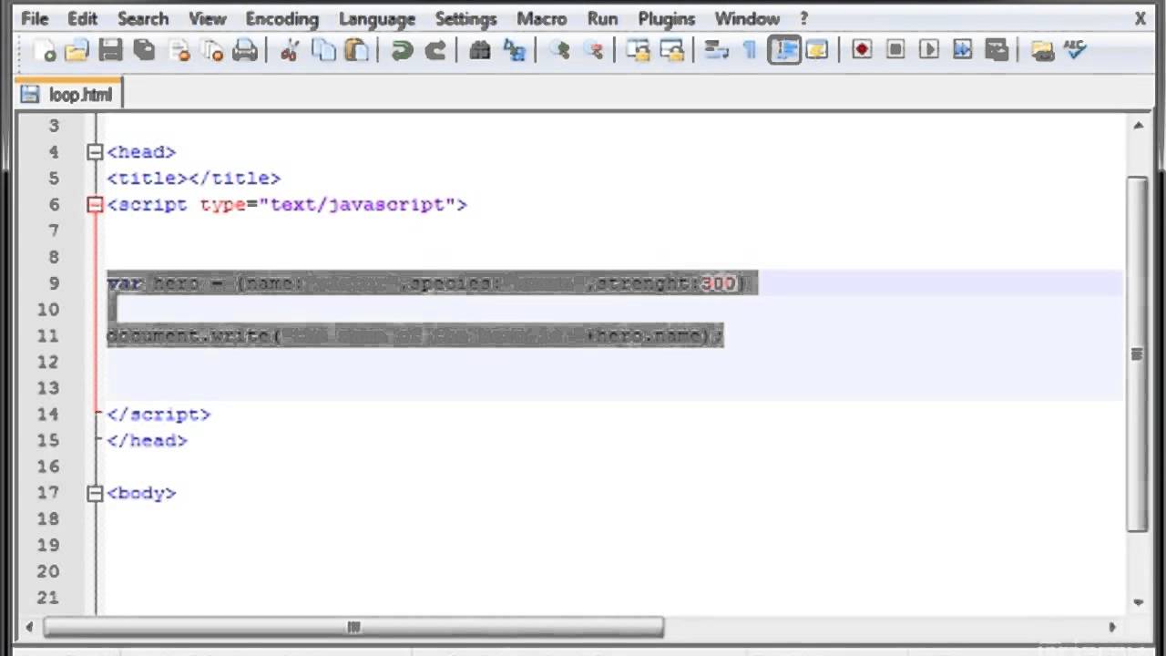Screen dimensions: 1166x656
Task: Click the vertical scrollbar down arrow
Action: (1138, 601)
